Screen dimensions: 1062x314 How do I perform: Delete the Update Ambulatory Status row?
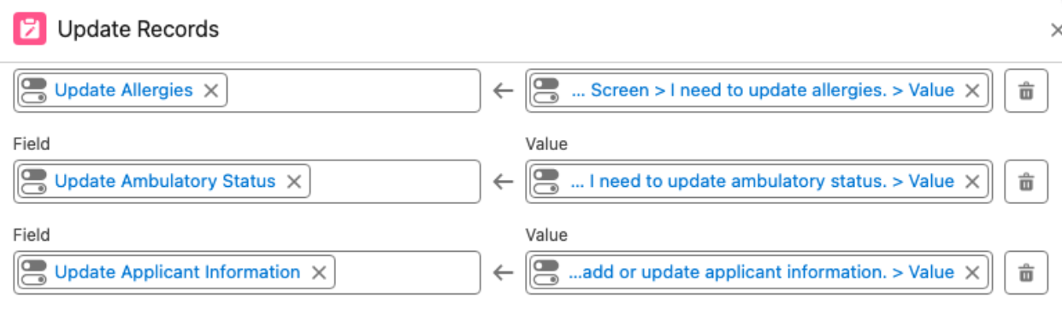[1026, 182]
